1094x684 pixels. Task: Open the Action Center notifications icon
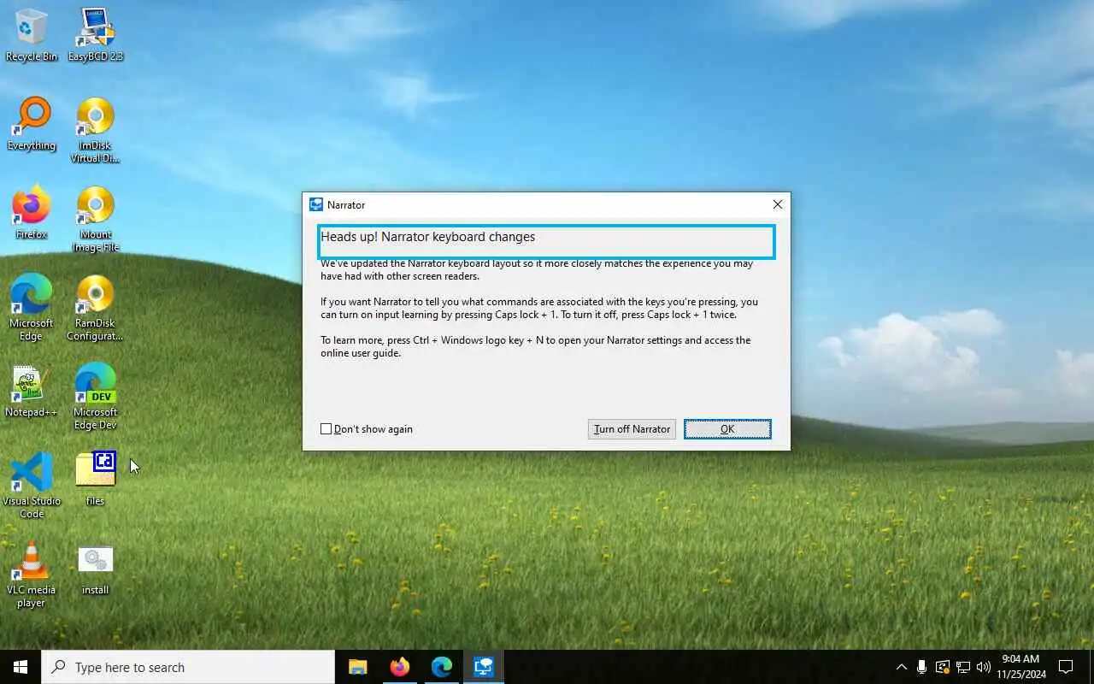coord(1066,667)
